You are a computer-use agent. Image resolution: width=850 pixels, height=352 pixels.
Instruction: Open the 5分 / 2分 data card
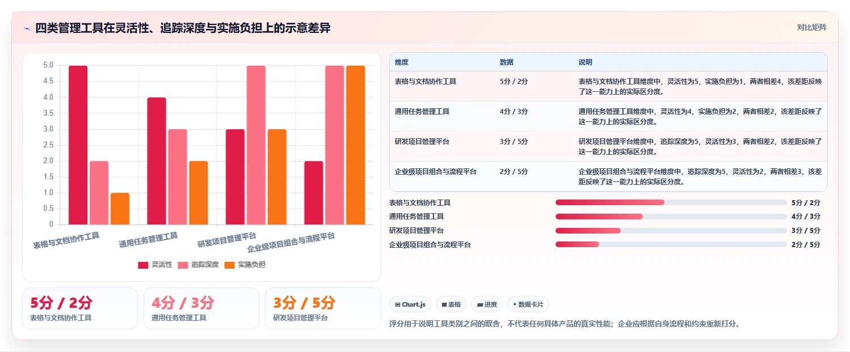click(x=80, y=308)
